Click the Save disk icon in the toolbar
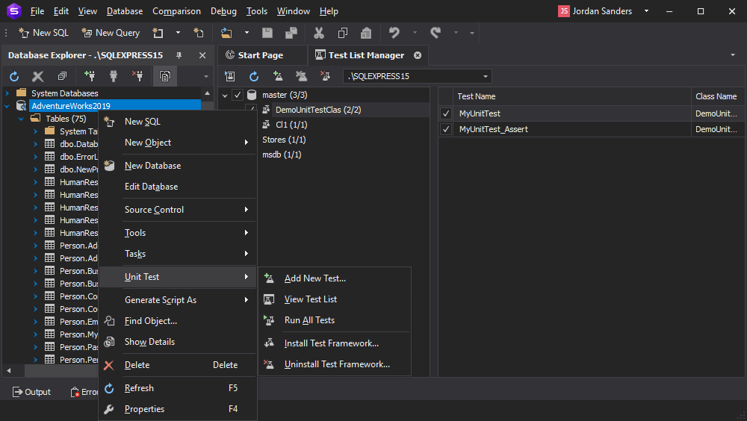 pos(267,33)
